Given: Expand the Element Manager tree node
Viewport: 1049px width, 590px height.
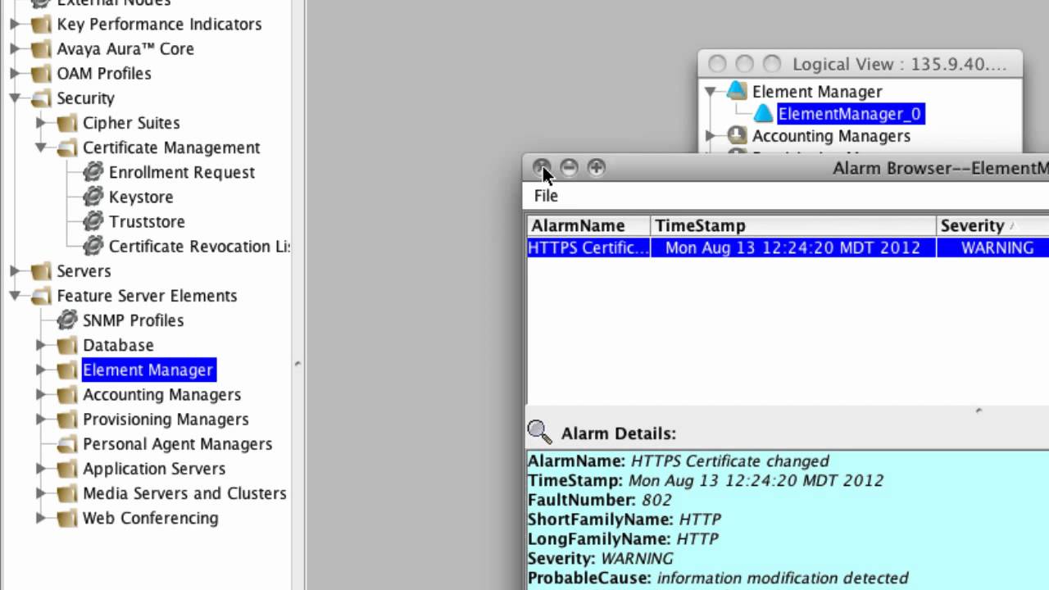Looking at the screenshot, I should 41,370.
